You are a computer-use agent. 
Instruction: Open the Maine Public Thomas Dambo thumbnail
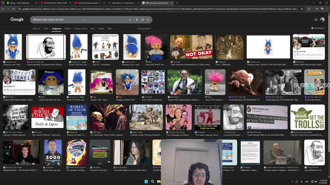(146, 117)
